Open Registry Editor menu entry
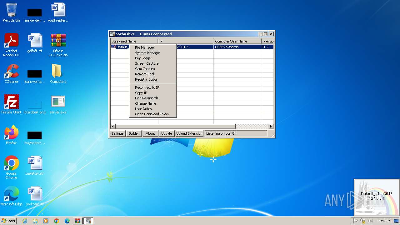This screenshot has width=400, height=225. (153, 79)
